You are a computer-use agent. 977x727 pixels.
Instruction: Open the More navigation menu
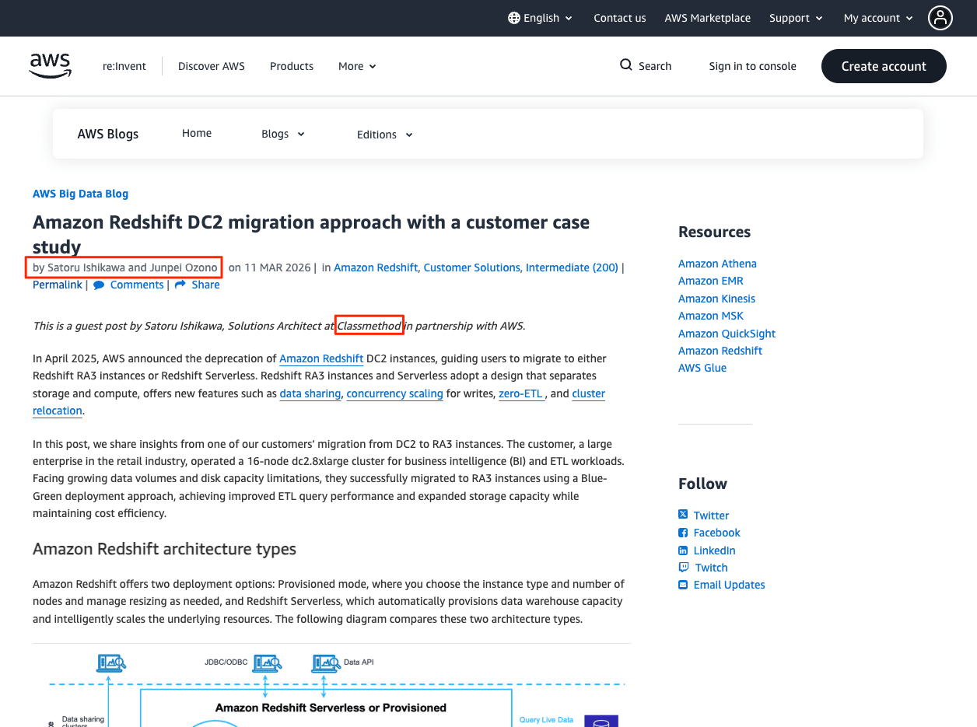pos(357,66)
